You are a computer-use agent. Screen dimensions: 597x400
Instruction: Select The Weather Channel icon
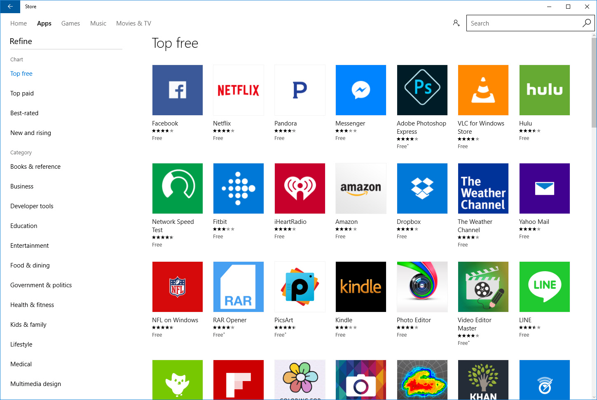tap(483, 188)
